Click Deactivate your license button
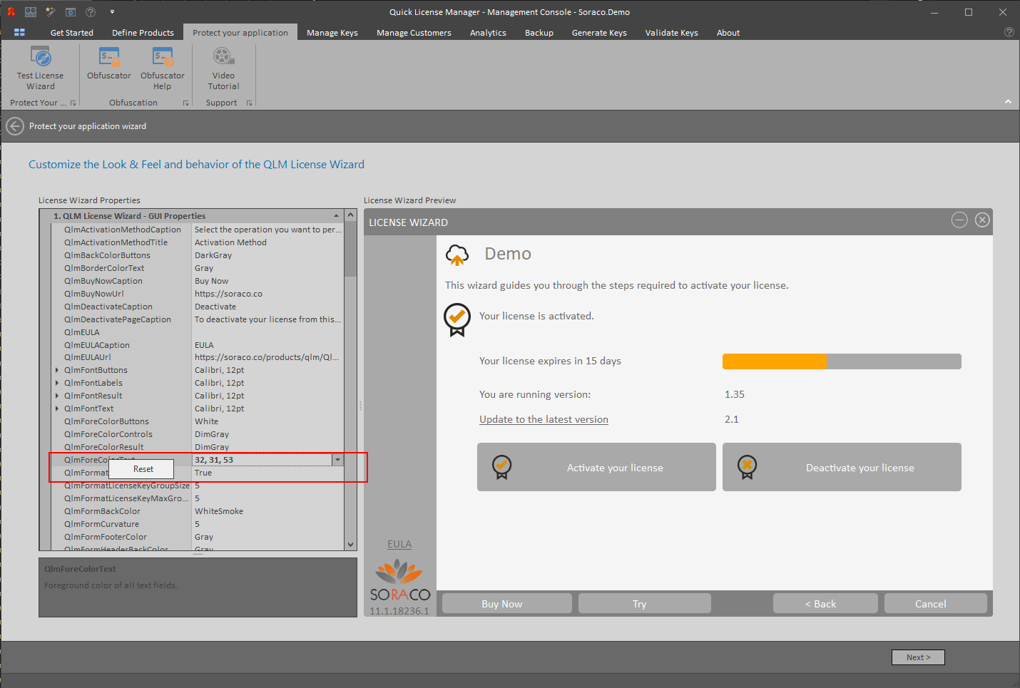This screenshot has height=688, width=1020. pyautogui.click(x=842, y=467)
